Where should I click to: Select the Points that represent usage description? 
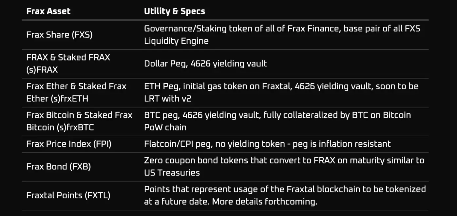[x=285, y=189]
